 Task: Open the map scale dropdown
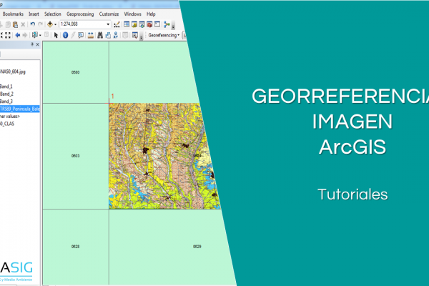click(108, 24)
